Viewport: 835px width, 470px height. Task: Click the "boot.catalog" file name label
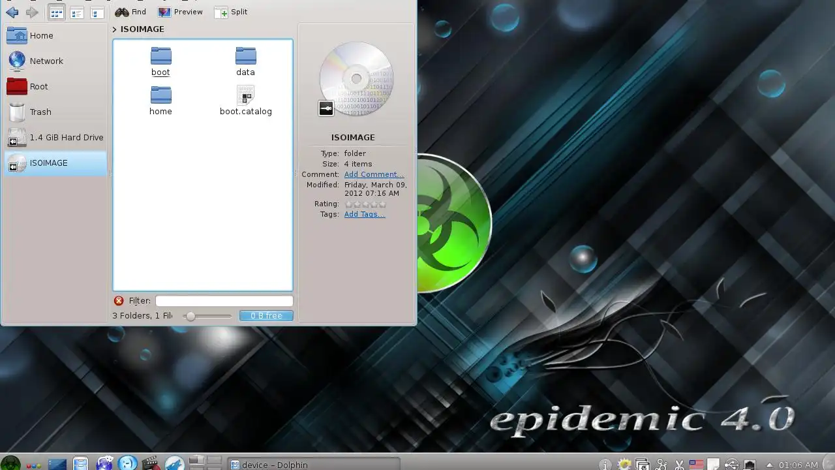(x=246, y=112)
